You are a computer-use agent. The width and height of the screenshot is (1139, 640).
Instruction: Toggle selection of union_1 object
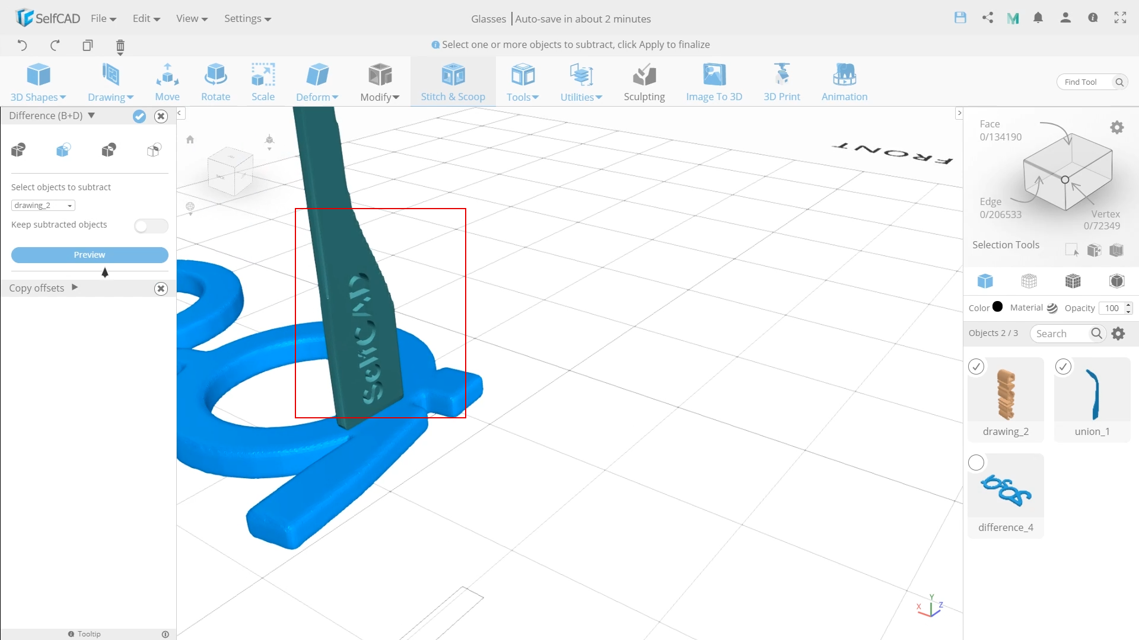click(x=1063, y=367)
